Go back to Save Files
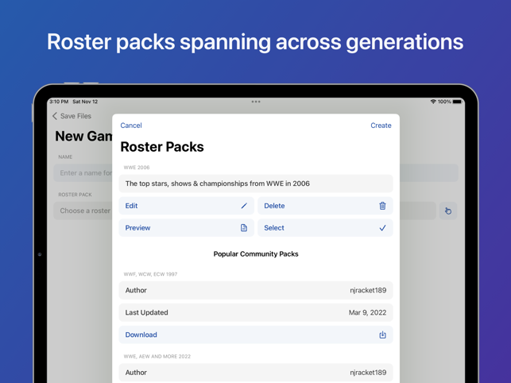The image size is (511, 383). (72, 116)
